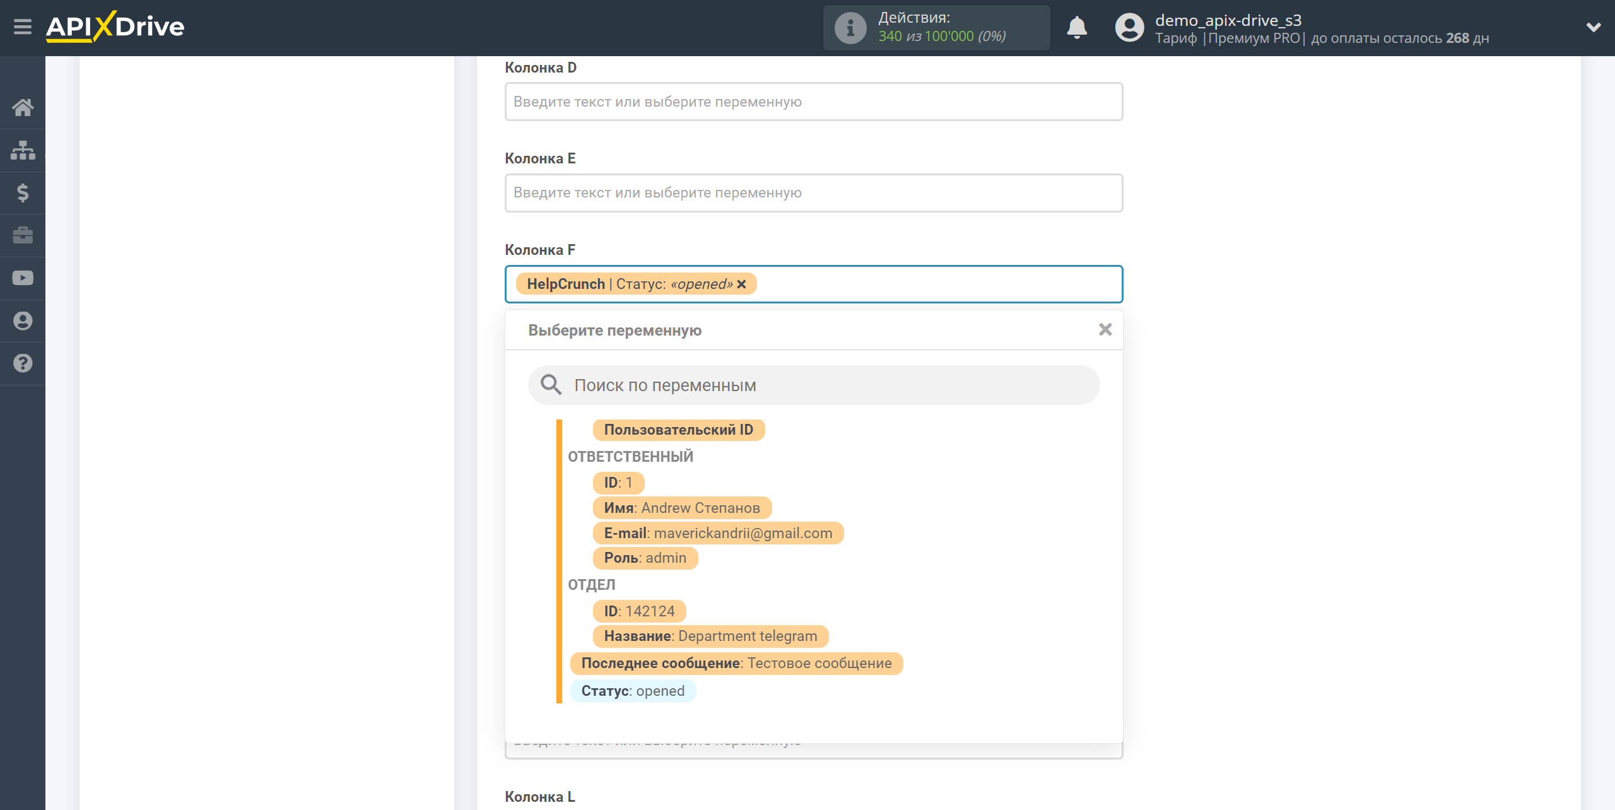
Task: Open connections sitemap icon in sidebar
Action: [23, 150]
